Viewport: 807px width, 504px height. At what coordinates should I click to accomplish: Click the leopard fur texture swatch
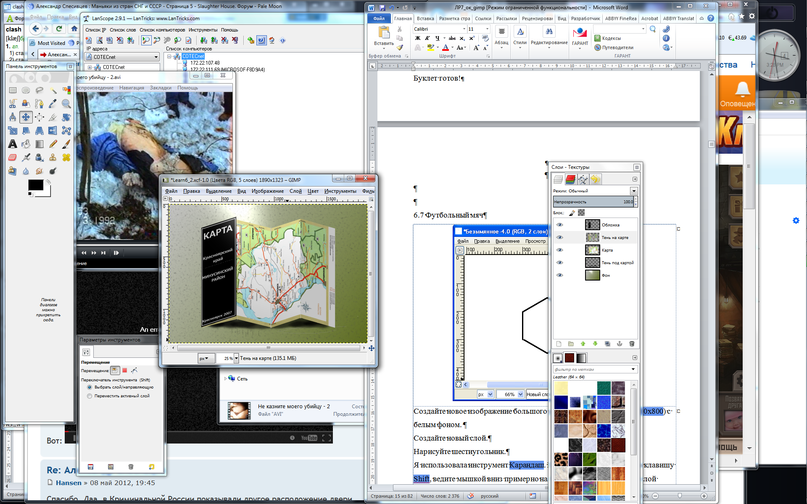[x=561, y=459]
